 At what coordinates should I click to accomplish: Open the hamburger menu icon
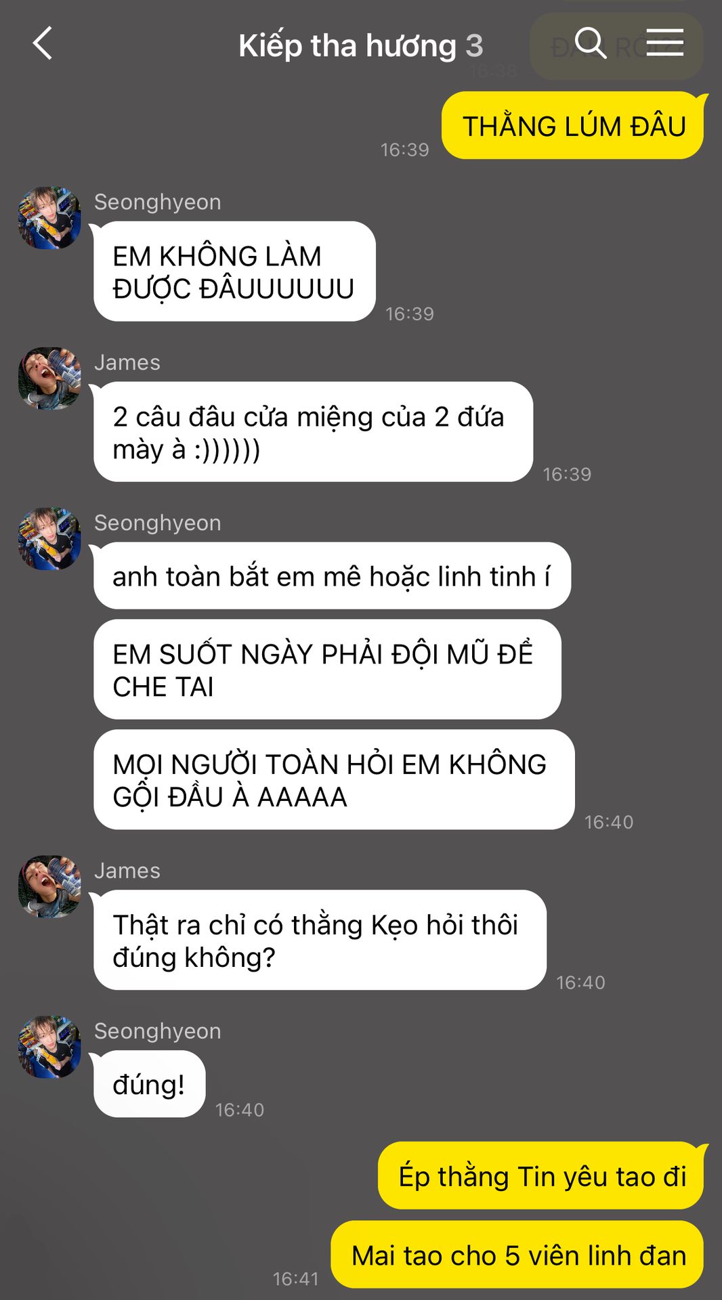664,43
